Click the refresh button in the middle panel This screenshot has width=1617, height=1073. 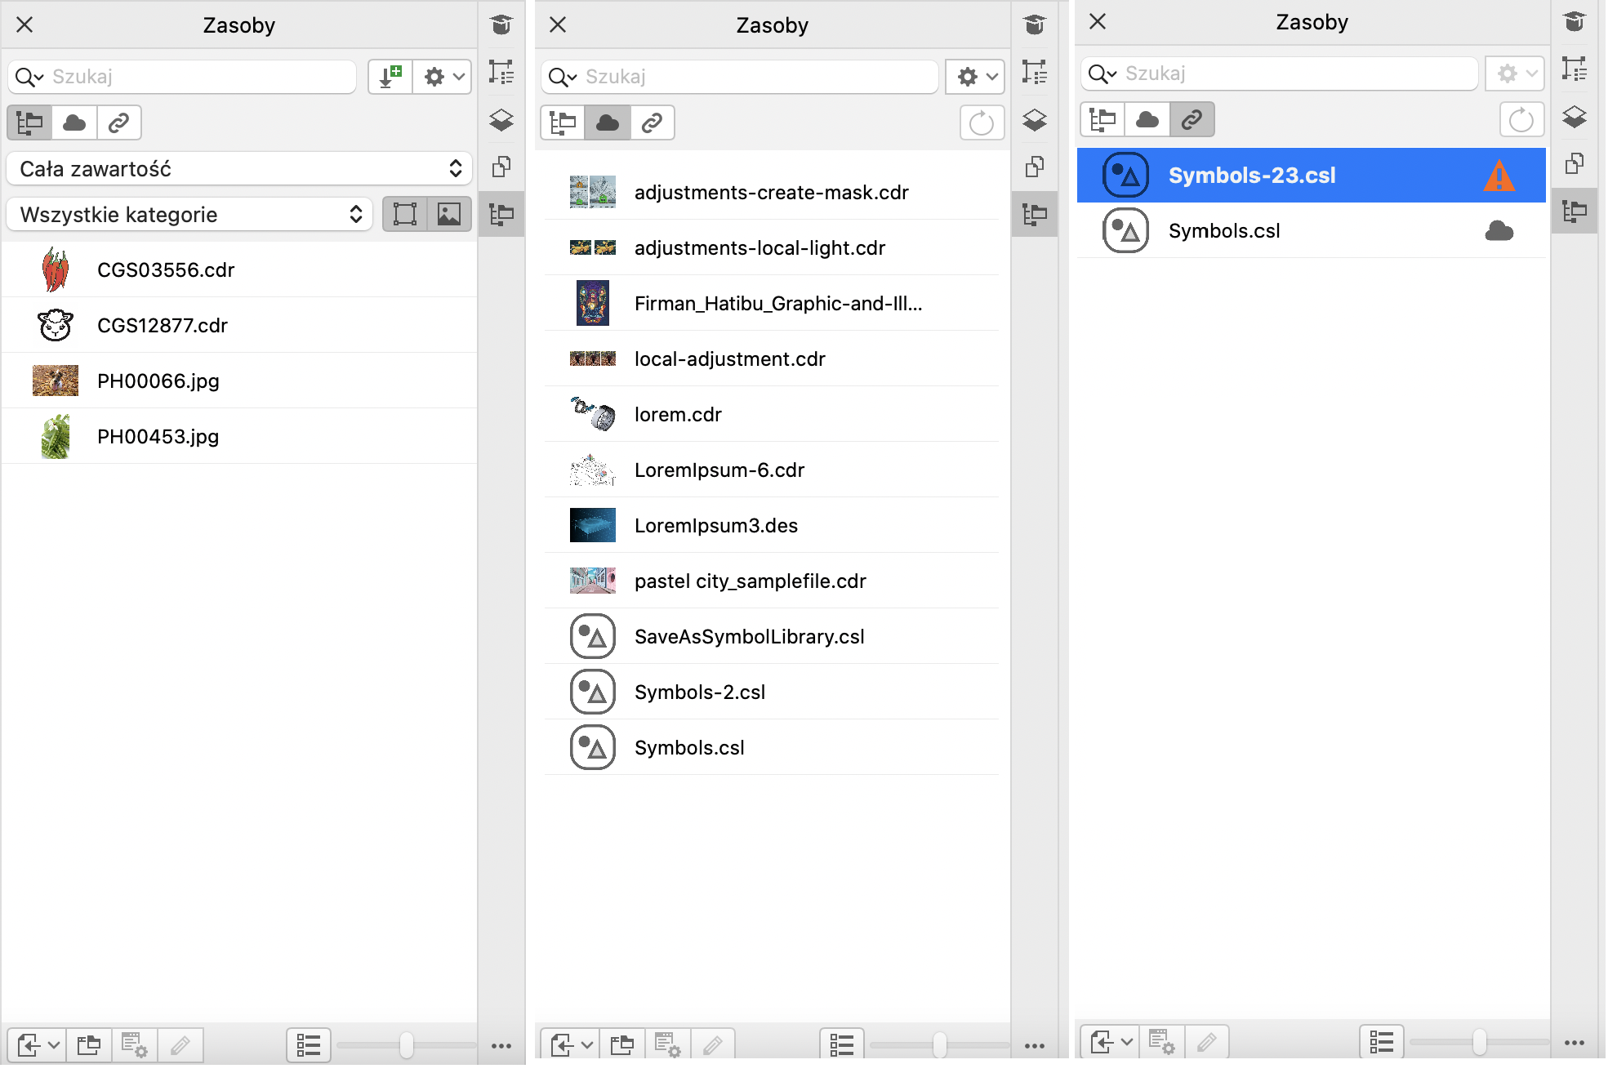981,123
